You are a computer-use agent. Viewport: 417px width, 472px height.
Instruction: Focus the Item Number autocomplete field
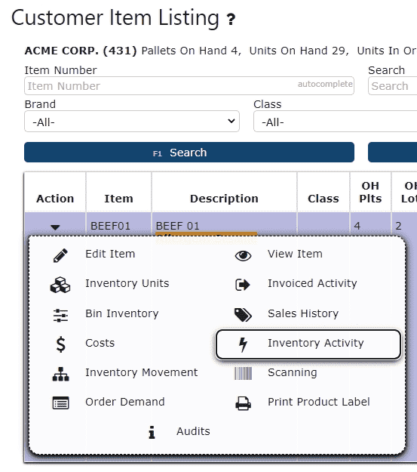(x=189, y=86)
